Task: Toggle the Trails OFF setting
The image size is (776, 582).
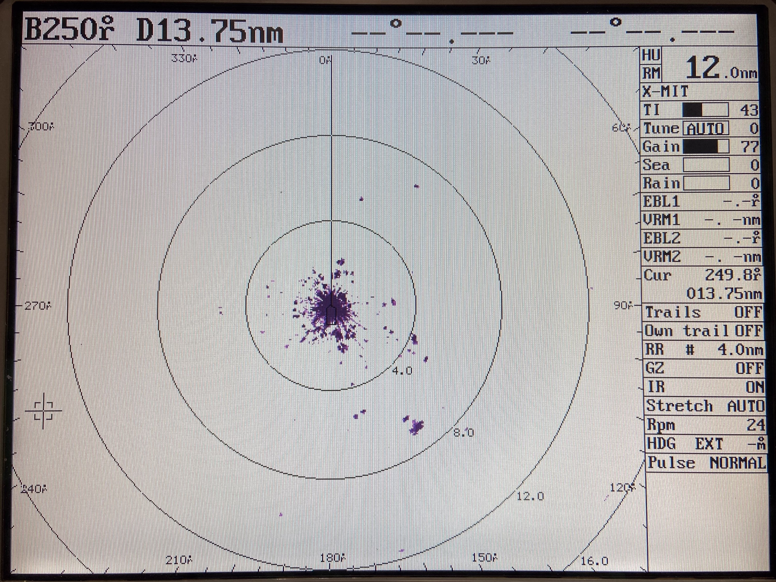Action: tap(703, 312)
